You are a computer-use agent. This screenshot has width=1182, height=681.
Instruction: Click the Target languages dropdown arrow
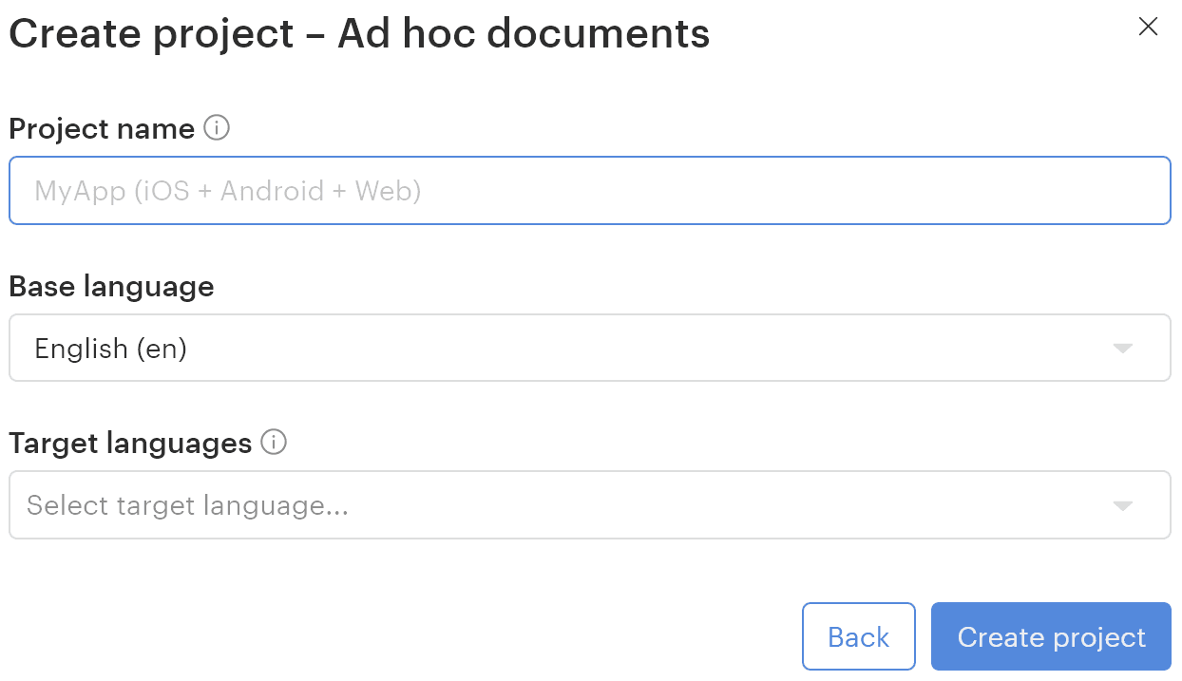coord(1122,505)
